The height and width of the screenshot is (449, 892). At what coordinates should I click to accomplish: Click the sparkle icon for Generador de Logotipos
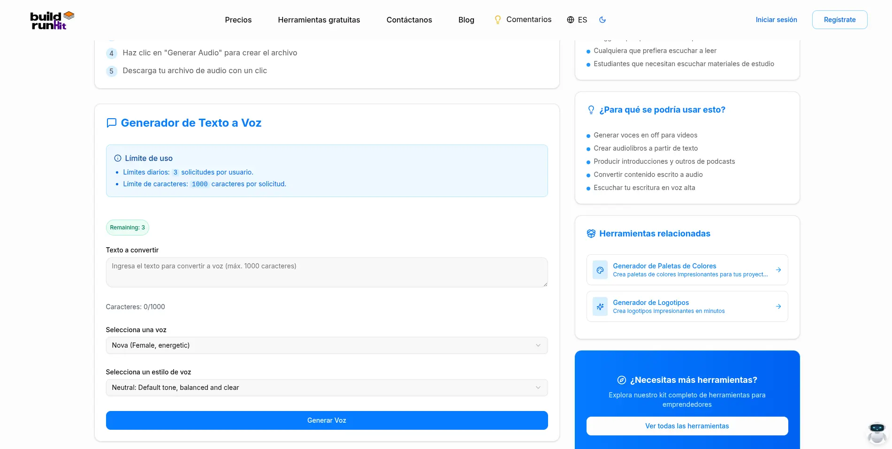coord(600,307)
